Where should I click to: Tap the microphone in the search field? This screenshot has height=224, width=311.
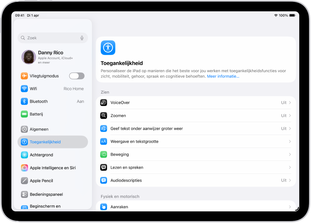[82, 38]
